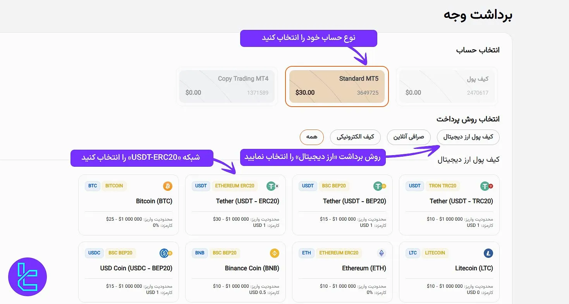Image resolution: width=569 pixels, height=304 pixels.
Task: Choose the کیف پول wallet account
Action: pyautogui.click(x=446, y=86)
